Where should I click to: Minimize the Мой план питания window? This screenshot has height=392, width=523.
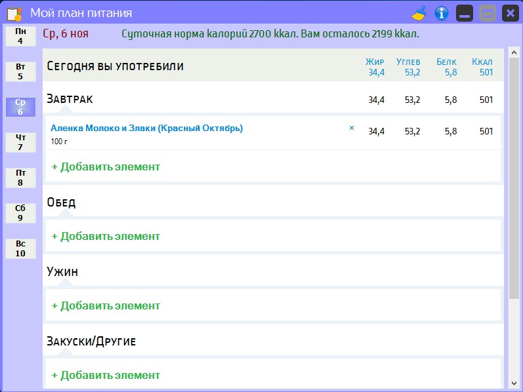[x=465, y=14]
